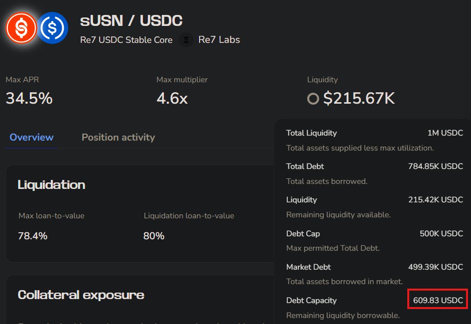Viewport: 471px width, 324px height.
Task: Click the Re7 Labs logo icon
Action: 186,40
